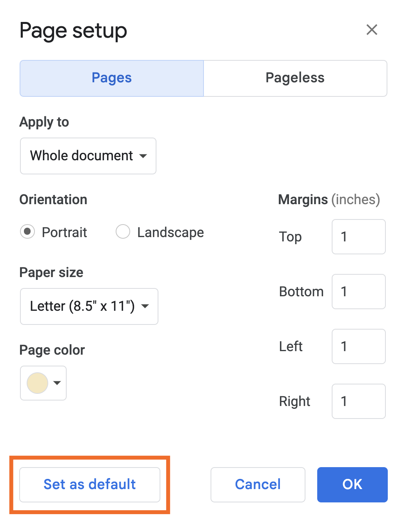Select Letter paper size option
This screenshot has height=522, width=407.
point(89,306)
